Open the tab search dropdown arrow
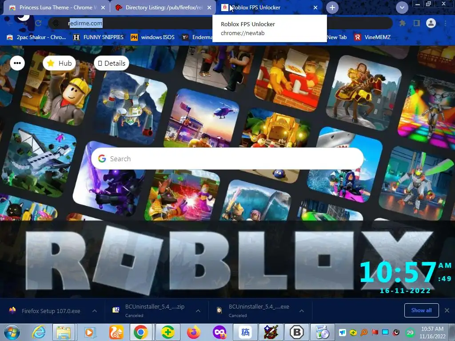This screenshot has width=455, height=341. (x=402, y=8)
